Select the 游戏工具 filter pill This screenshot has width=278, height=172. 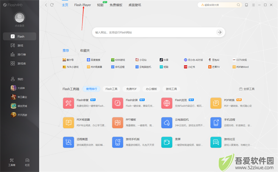click(x=171, y=89)
